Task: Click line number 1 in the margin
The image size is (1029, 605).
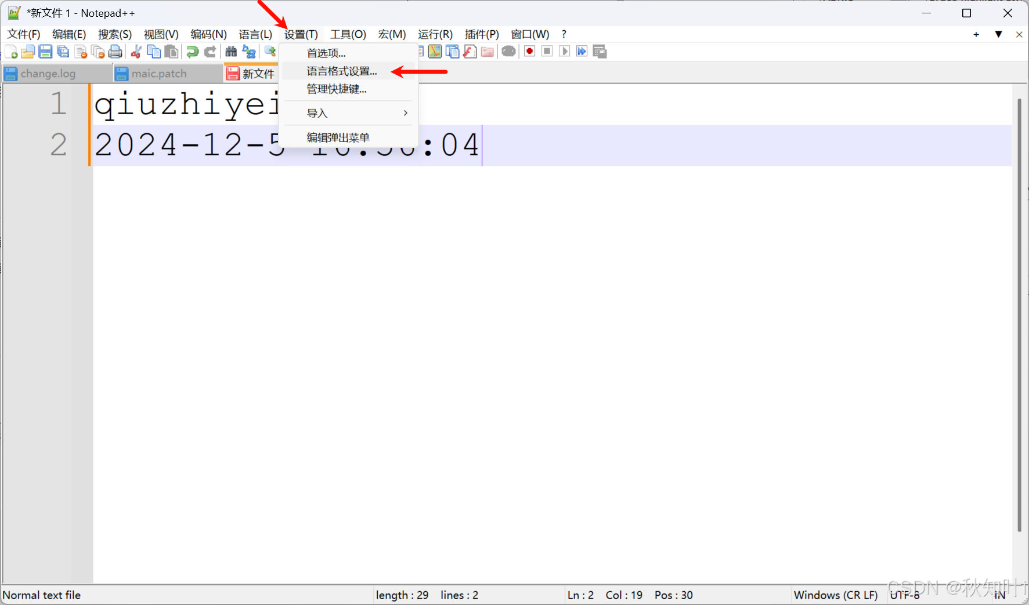Action: [59, 104]
